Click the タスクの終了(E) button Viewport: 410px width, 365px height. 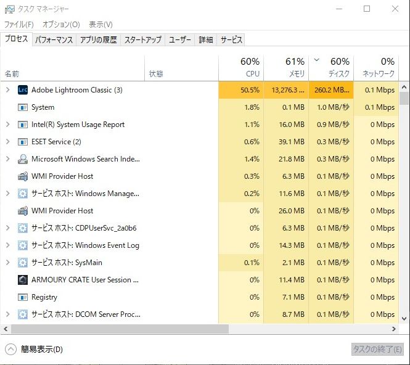[x=377, y=350]
